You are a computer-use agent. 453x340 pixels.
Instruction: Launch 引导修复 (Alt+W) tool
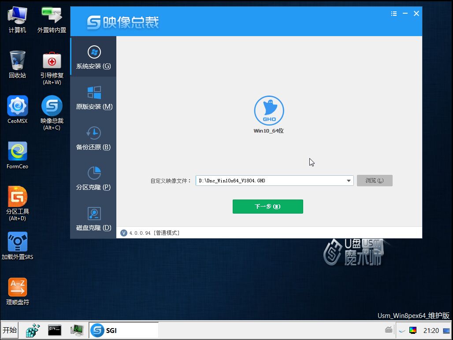(52, 68)
